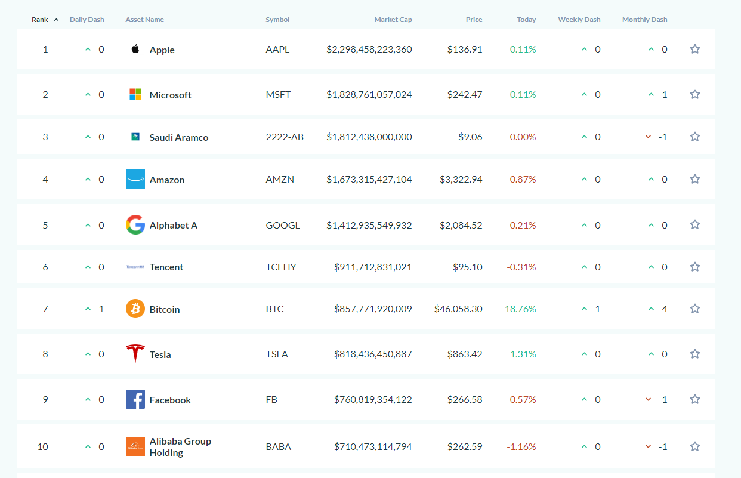Screen dimensions: 741x478
Task: Click Bitcoin's 18.76% daily change
Action: [521, 309]
